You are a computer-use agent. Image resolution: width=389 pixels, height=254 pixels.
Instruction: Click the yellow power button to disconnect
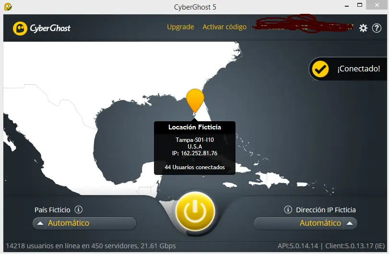click(x=195, y=211)
